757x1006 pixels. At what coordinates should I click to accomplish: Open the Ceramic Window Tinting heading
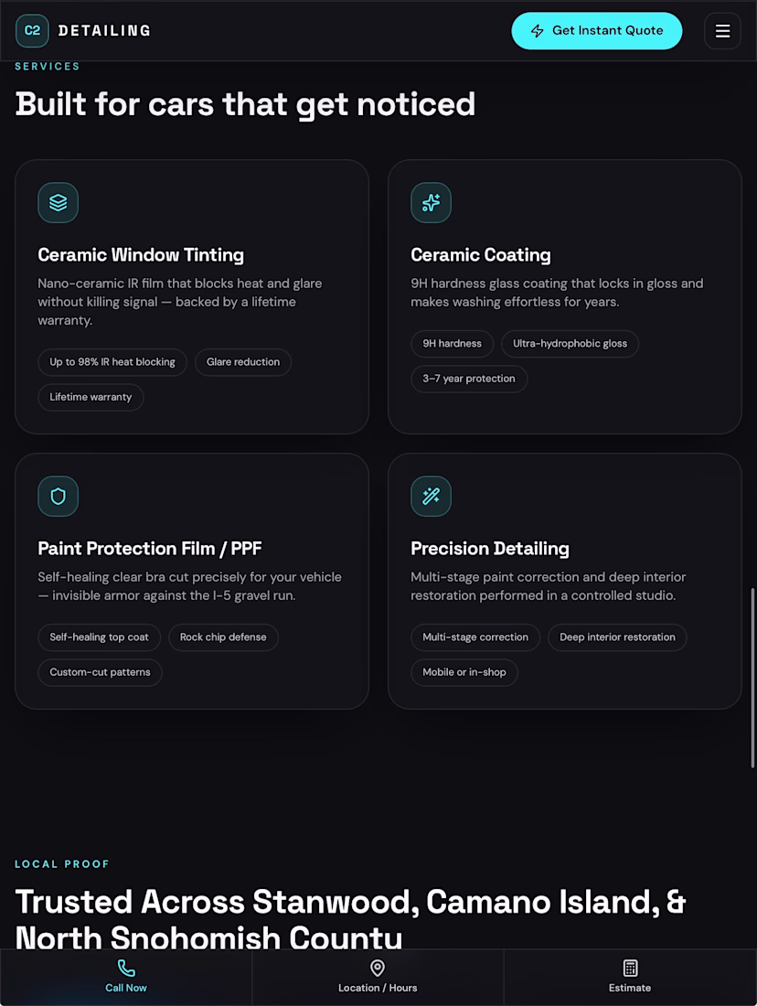pyautogui.click(x=141, y=255)
